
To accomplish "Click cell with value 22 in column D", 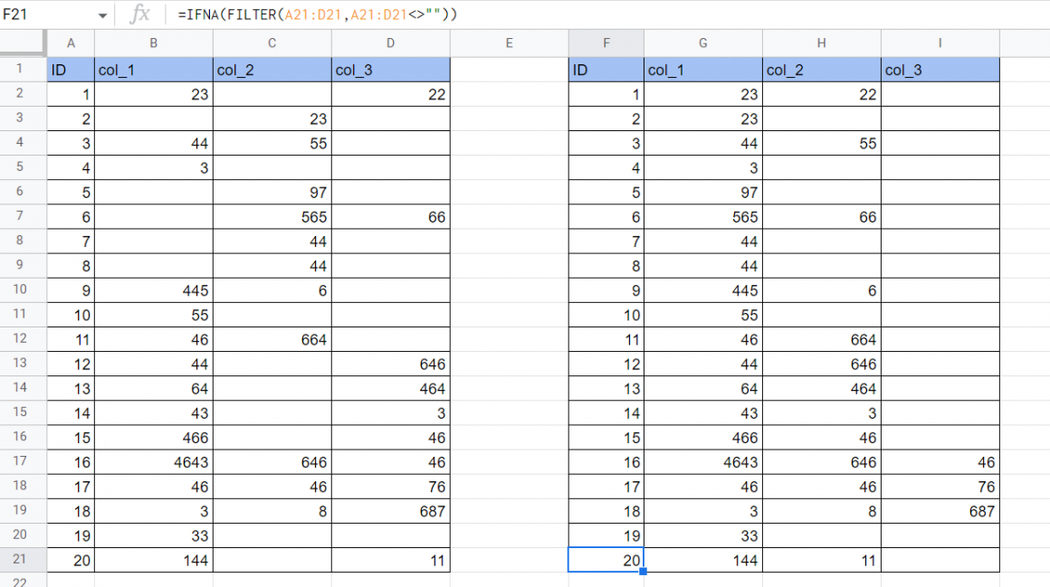I will [x=390, y=94].
